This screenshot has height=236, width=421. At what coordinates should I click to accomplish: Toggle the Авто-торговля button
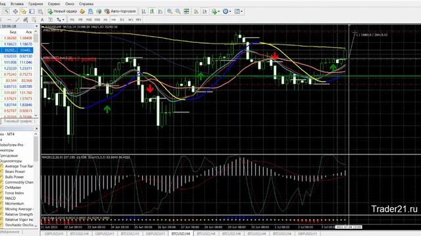point(120,11)
